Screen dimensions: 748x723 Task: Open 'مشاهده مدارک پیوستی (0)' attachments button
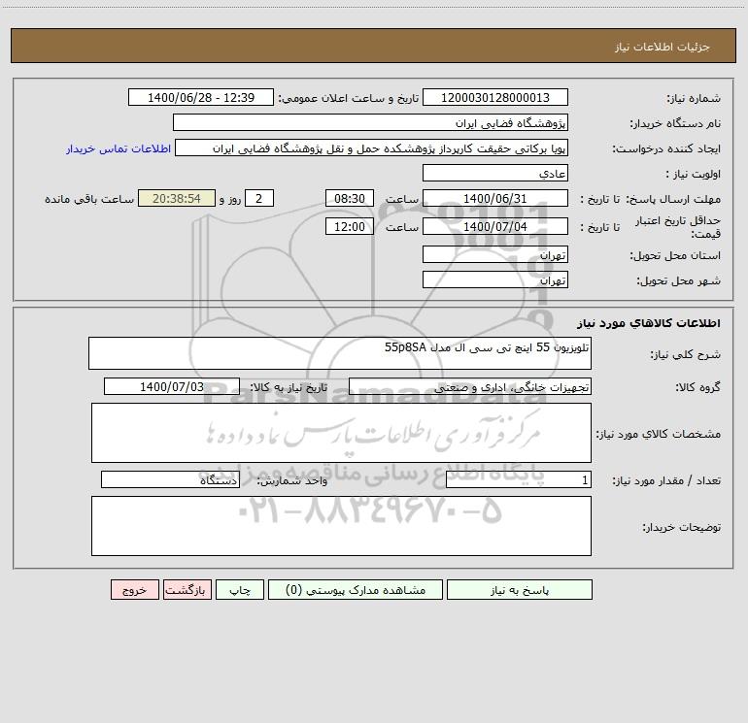356,590
